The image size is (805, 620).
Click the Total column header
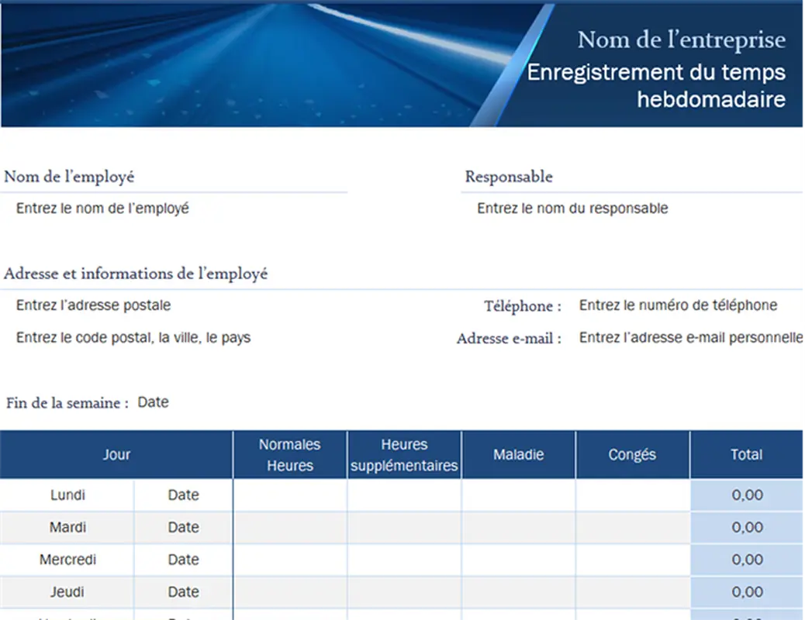(748, 454)
